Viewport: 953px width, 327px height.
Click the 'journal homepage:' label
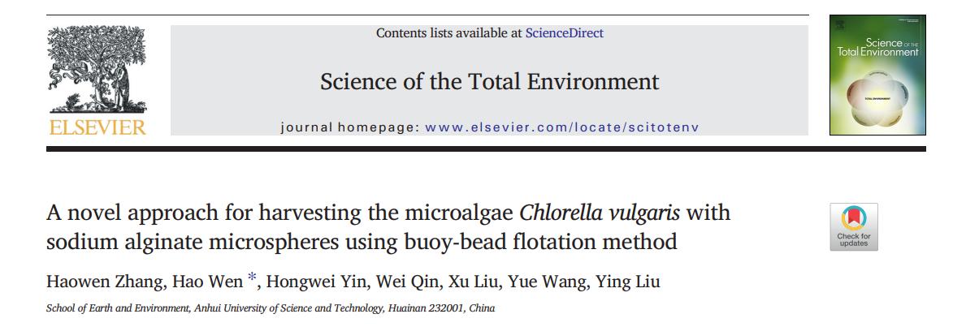(x=348, y=127)
